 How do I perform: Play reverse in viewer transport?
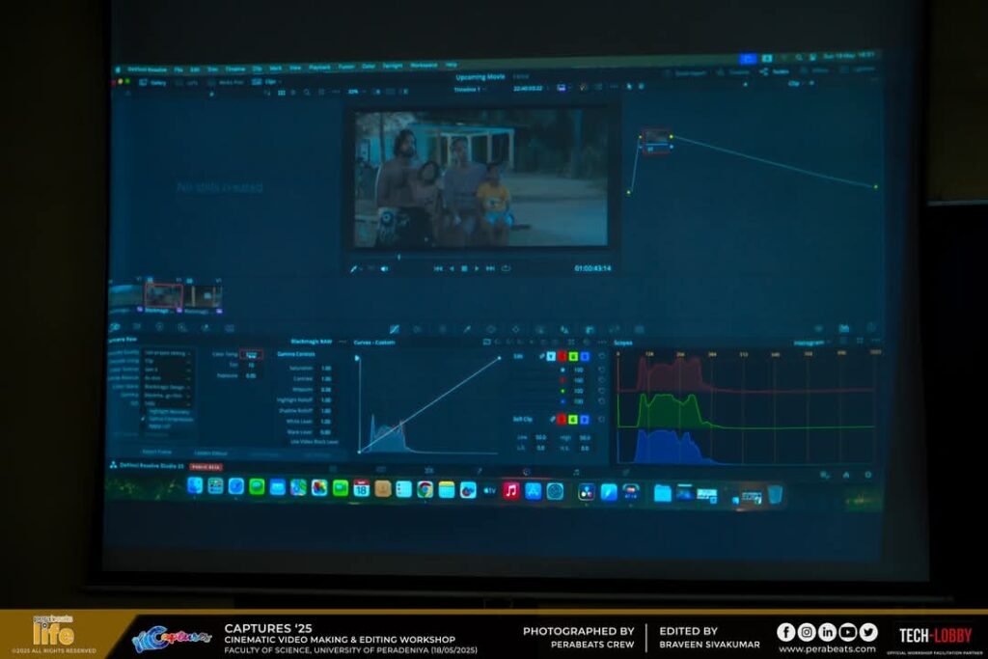452,268
